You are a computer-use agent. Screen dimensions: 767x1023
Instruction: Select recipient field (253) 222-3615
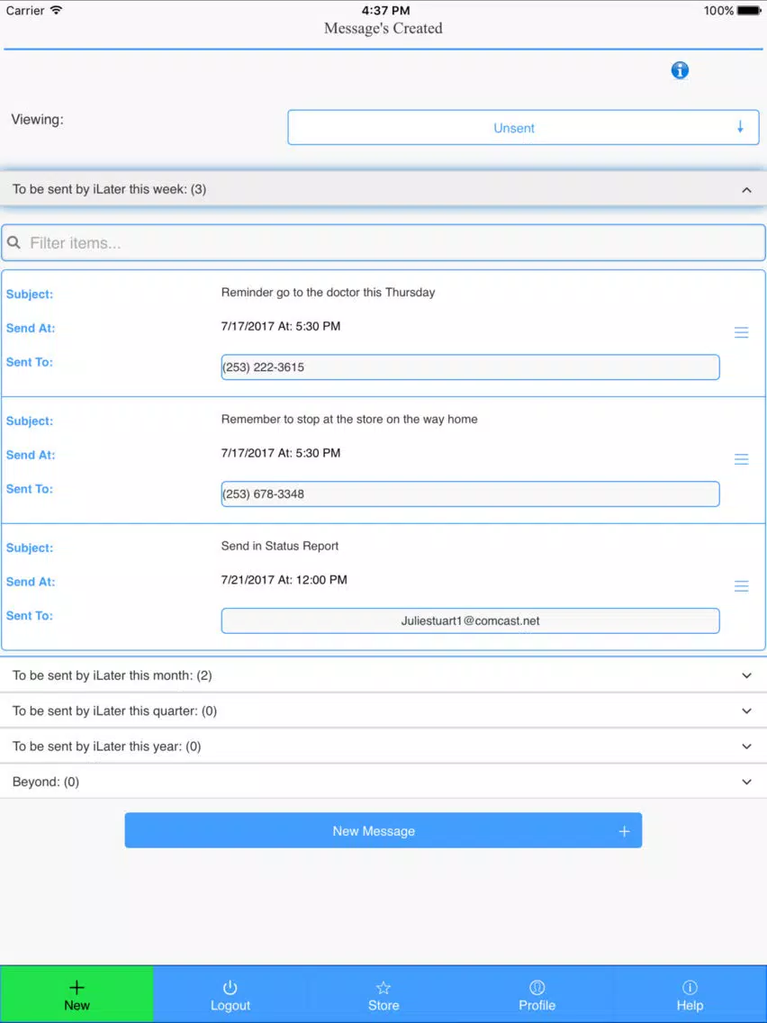470,367
